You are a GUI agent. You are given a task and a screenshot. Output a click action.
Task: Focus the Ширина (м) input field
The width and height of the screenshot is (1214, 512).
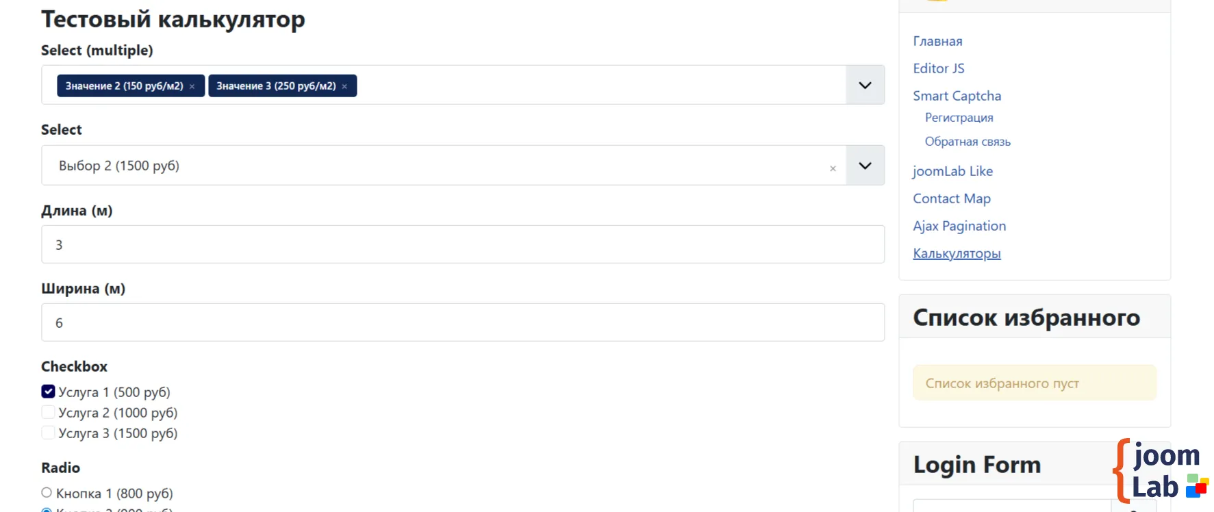462,322
